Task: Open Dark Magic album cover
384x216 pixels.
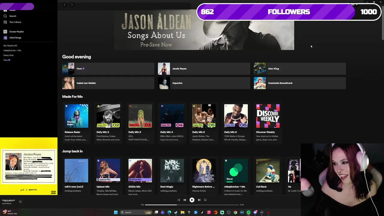Action: point(172,171)
